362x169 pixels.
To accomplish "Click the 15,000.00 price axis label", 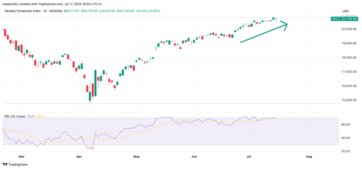I will tap(349, 100).
